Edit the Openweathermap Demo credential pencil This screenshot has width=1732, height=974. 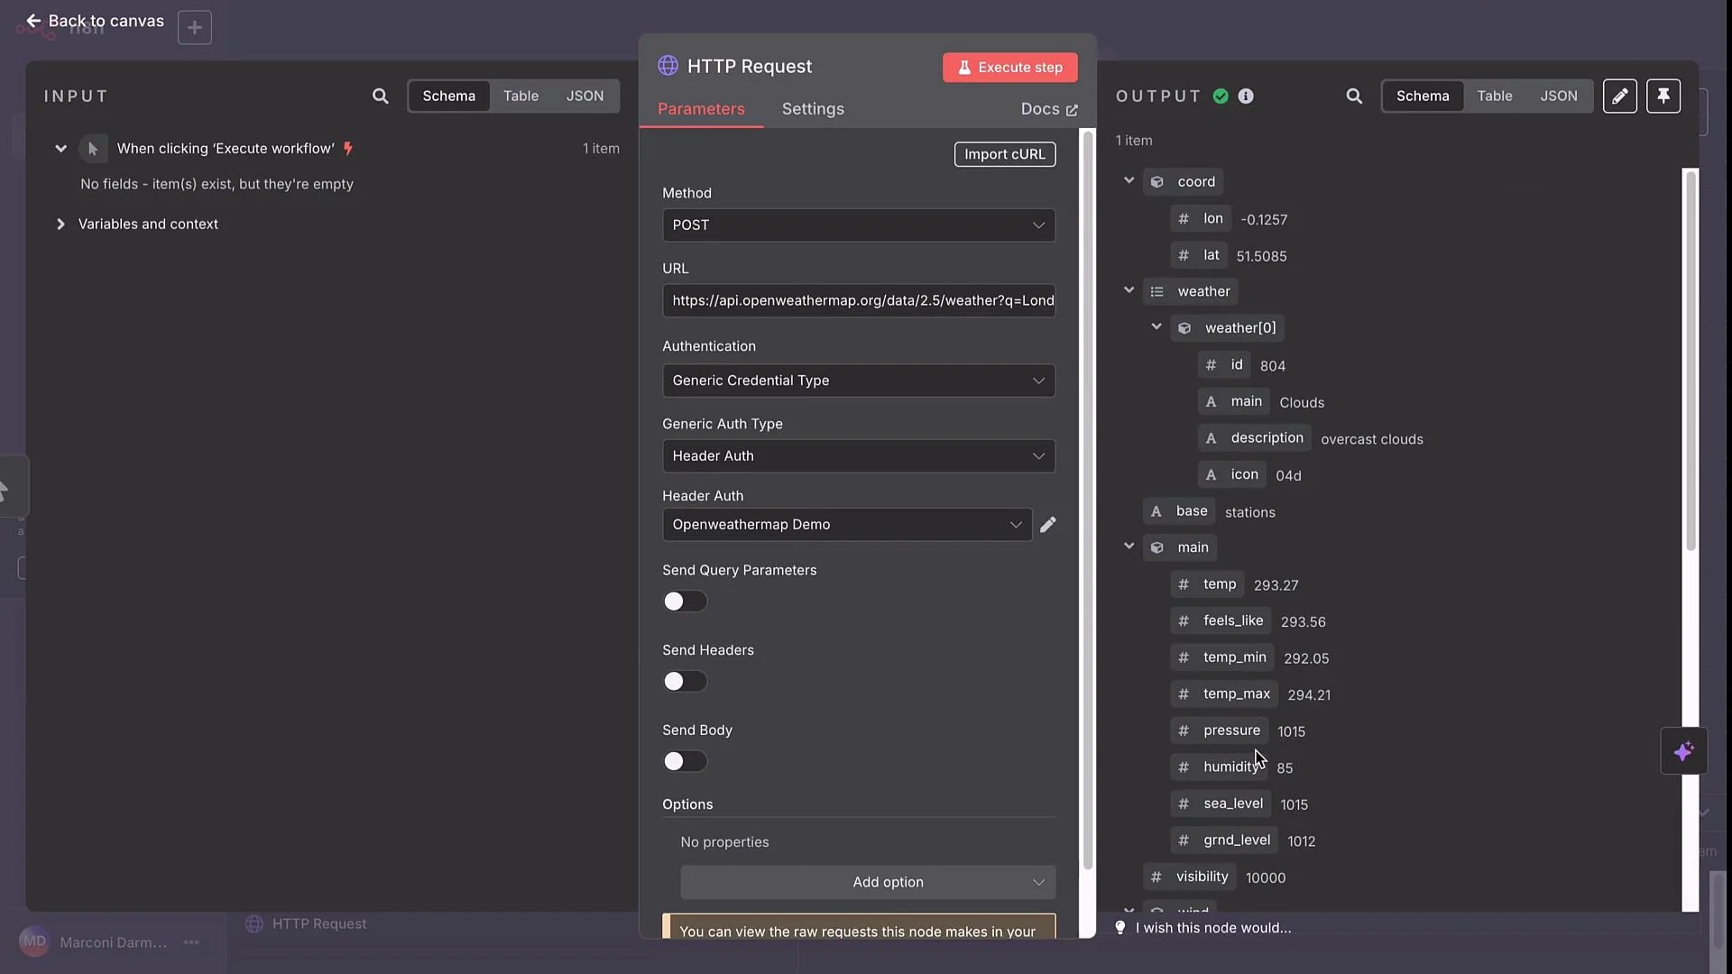point(1047,525)
